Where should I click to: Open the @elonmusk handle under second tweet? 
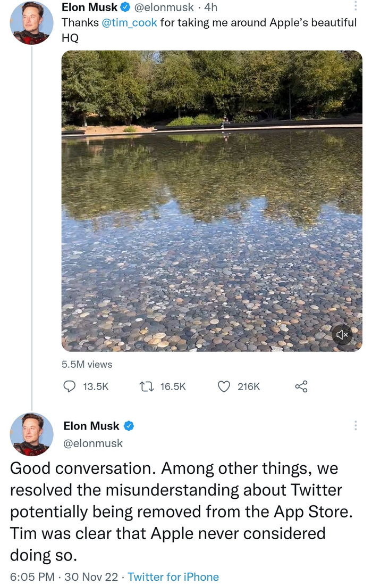[x=93, y=443]
